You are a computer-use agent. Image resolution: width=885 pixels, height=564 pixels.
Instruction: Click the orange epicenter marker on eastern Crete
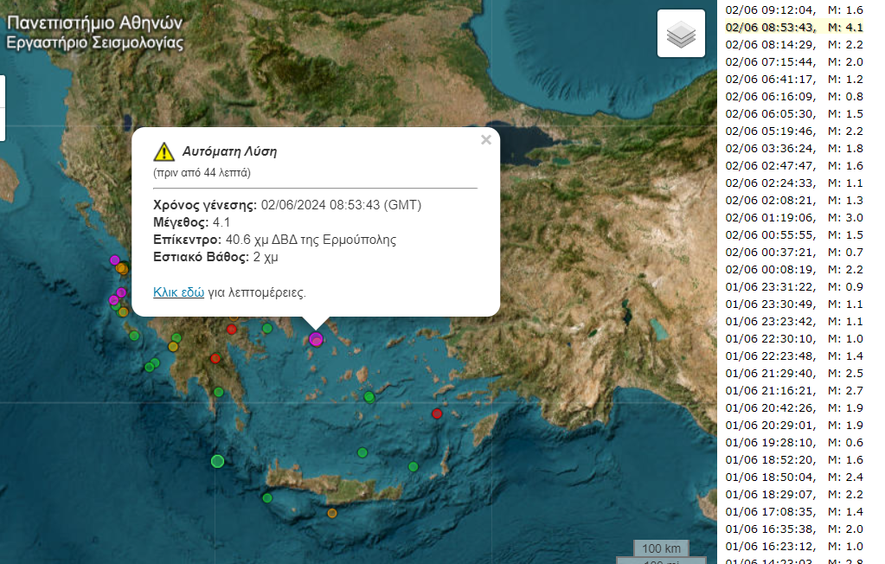pos(330,513)
